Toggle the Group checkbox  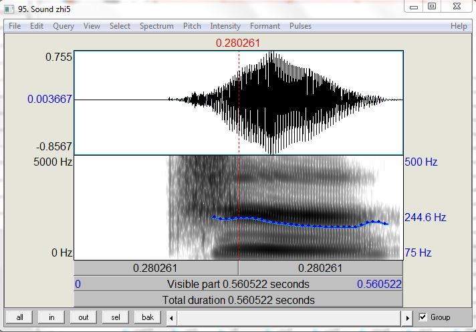[x=423, y=317]
